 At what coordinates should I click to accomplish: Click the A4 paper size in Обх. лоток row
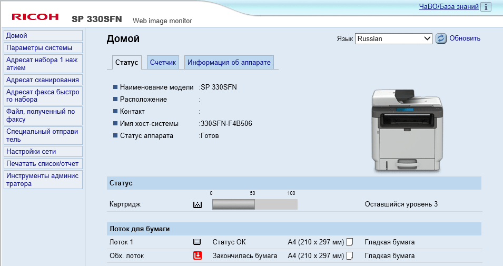click(x=315, y=256)
